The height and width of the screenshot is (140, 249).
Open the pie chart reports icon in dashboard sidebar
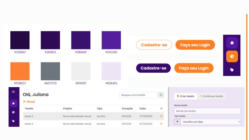tap(13, 112)
